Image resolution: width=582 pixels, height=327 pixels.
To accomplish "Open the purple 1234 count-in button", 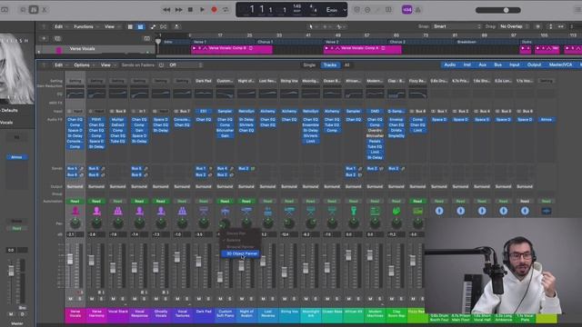I will [406, 10].
